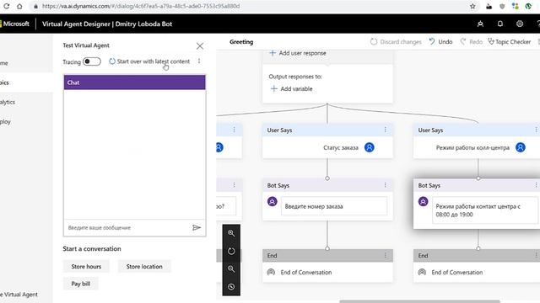The height and width of the screenshot is (303, 540).
Task: Click the Microsoft logo in the header
Action: [15, 24]
